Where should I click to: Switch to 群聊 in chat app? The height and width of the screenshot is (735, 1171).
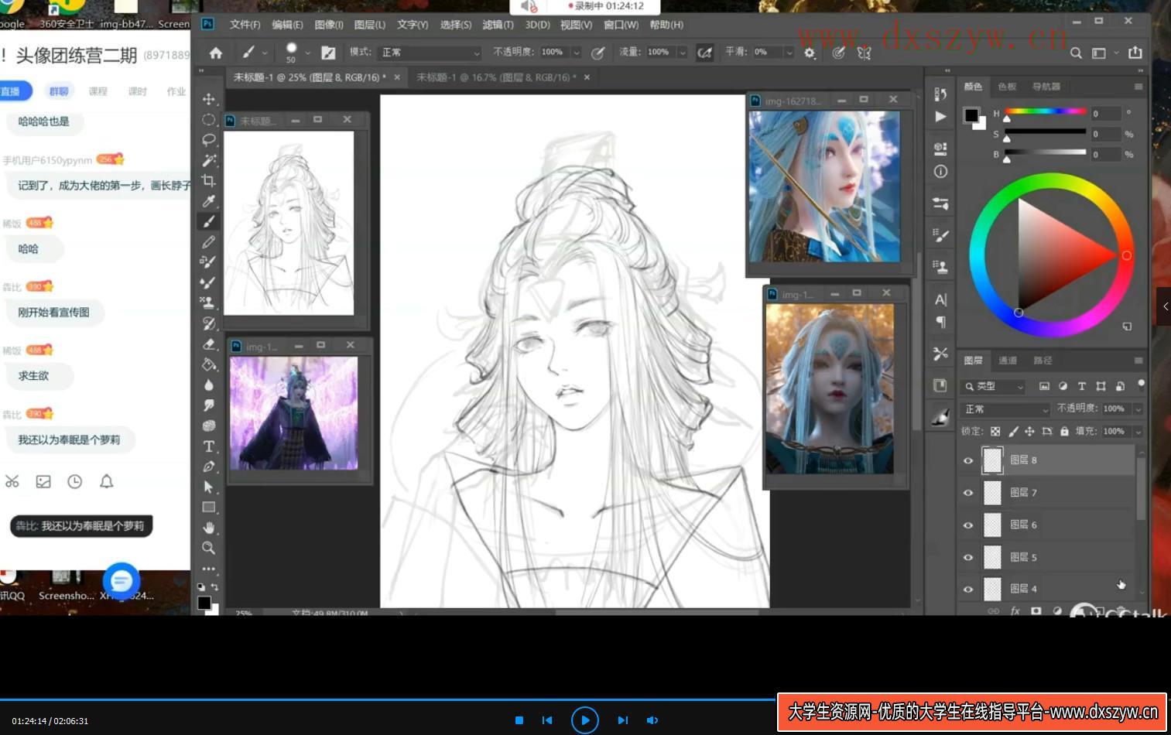pyautogui.click(x=59, y=91)
